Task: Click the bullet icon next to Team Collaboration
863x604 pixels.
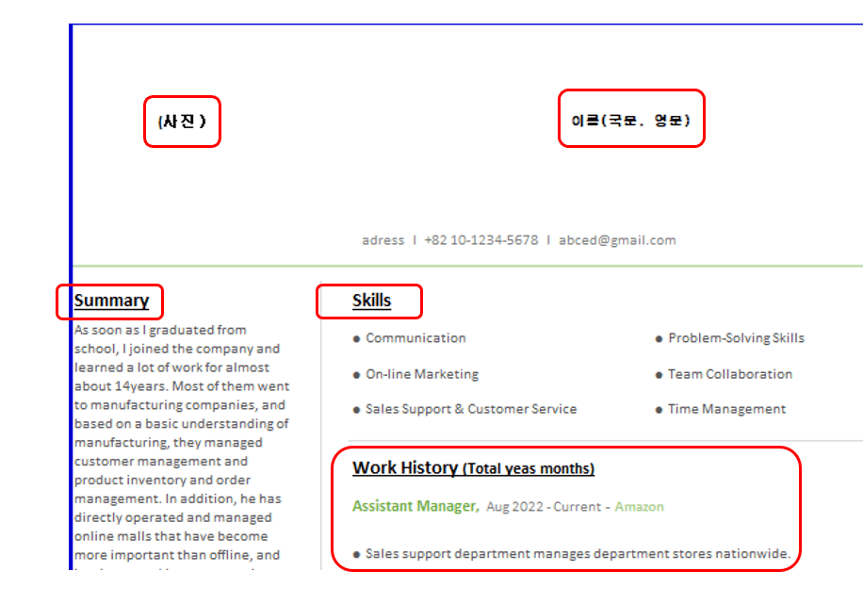Action: [x=659, y=373]
